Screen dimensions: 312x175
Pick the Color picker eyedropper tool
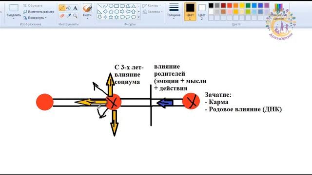pos(68,16)
